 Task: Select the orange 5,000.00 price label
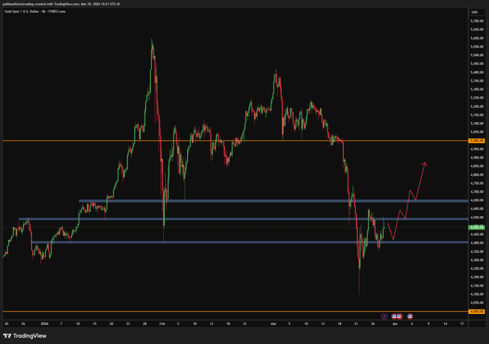point(477,141)
